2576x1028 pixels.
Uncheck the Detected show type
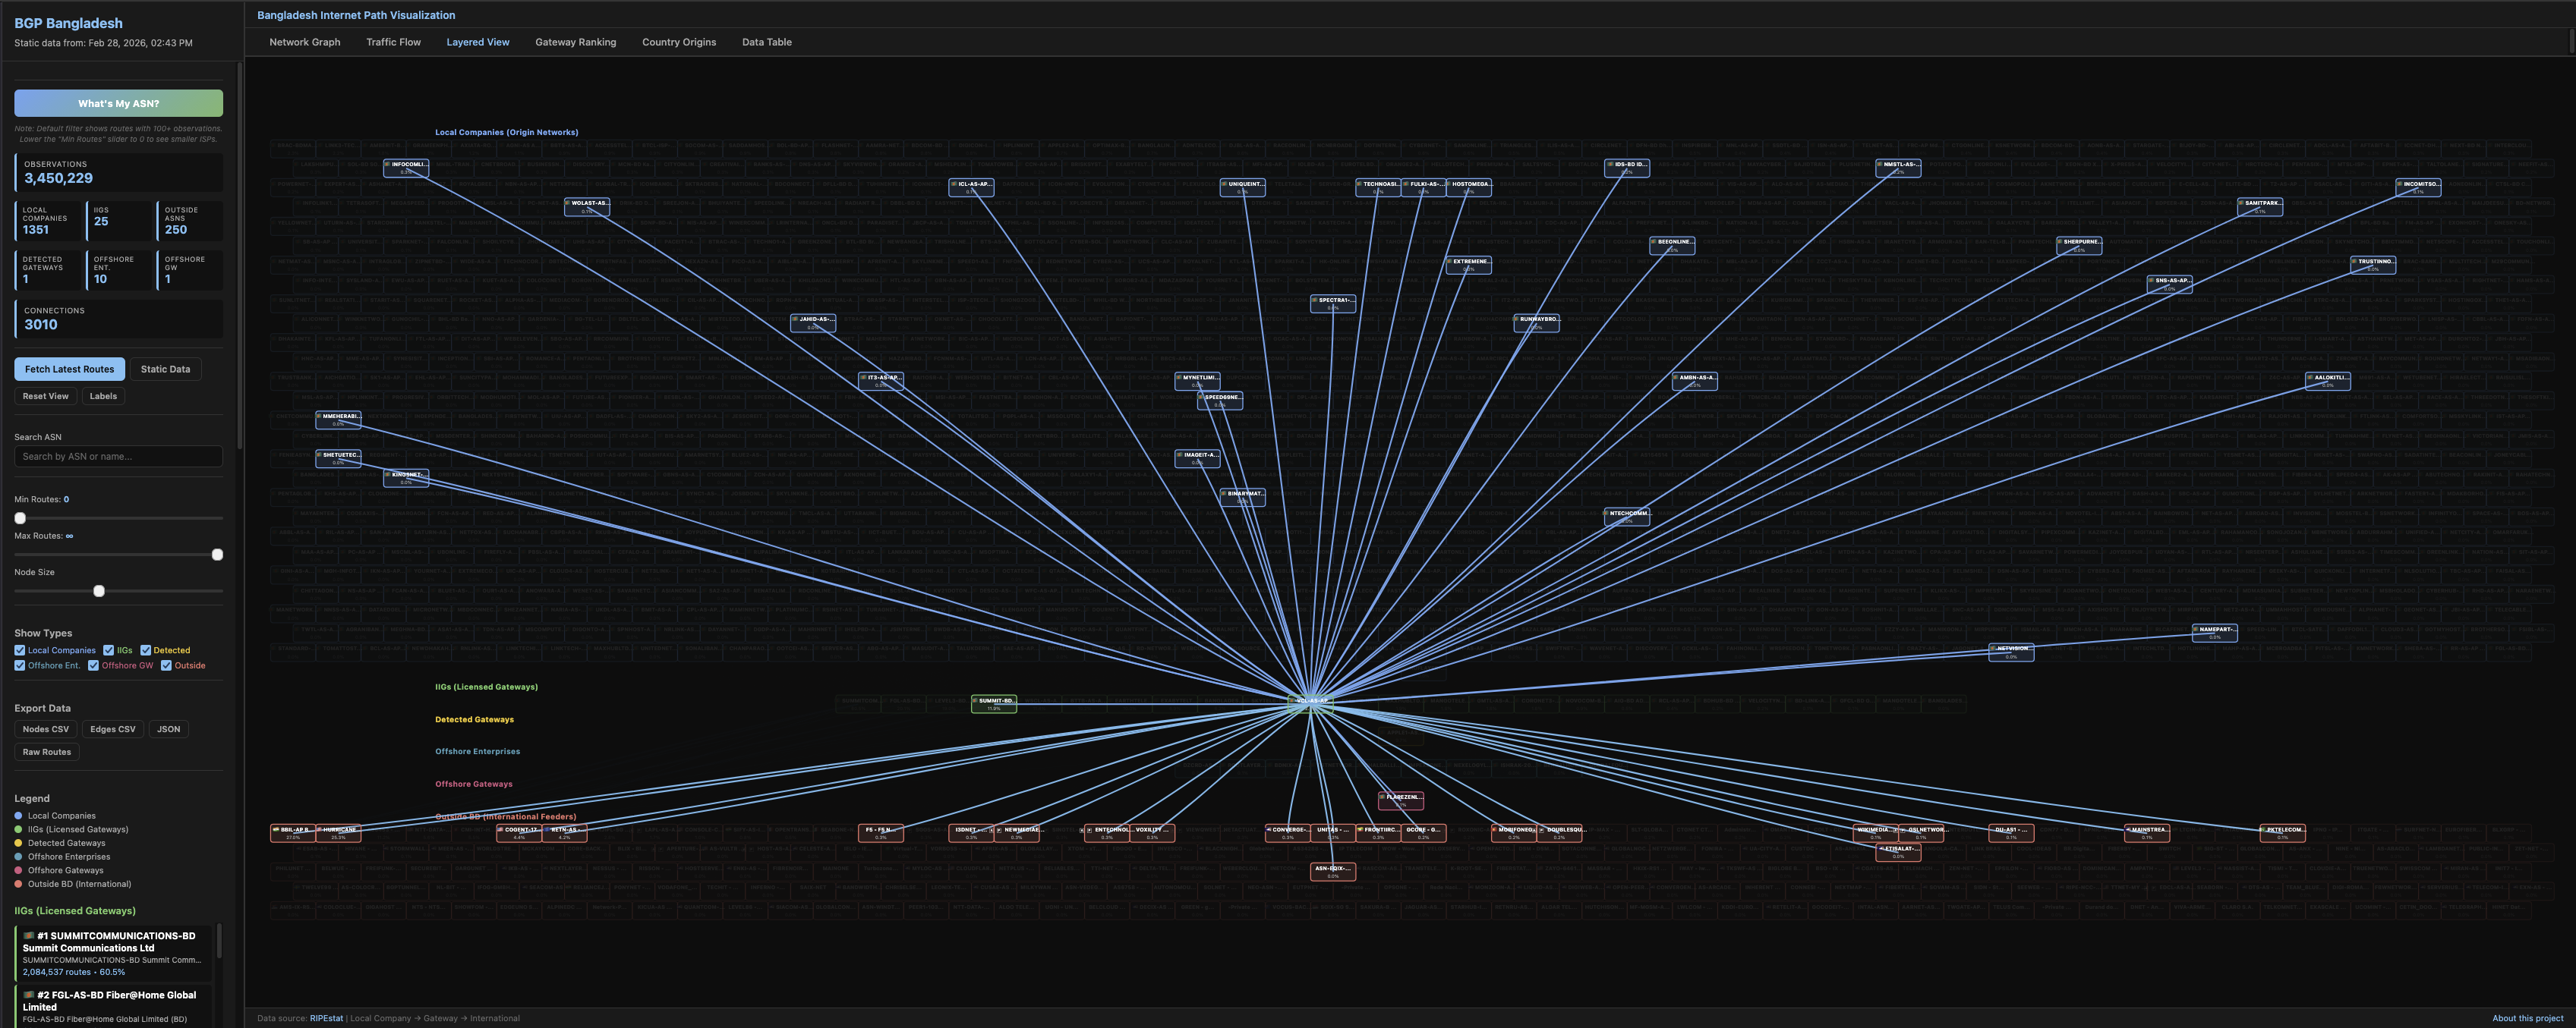(x=146, y=650)
